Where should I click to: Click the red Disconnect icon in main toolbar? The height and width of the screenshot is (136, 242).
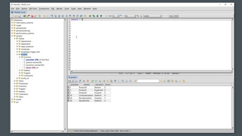click(x=32, y=16)
